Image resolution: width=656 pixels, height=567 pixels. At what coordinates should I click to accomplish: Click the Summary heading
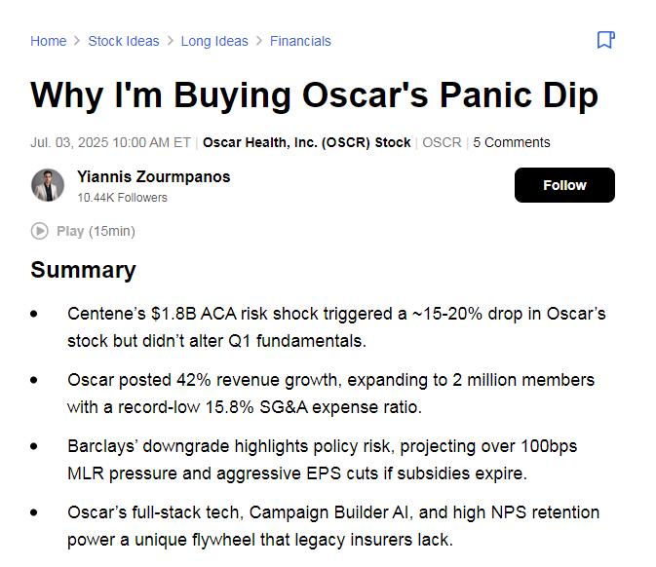click(83, 270)
